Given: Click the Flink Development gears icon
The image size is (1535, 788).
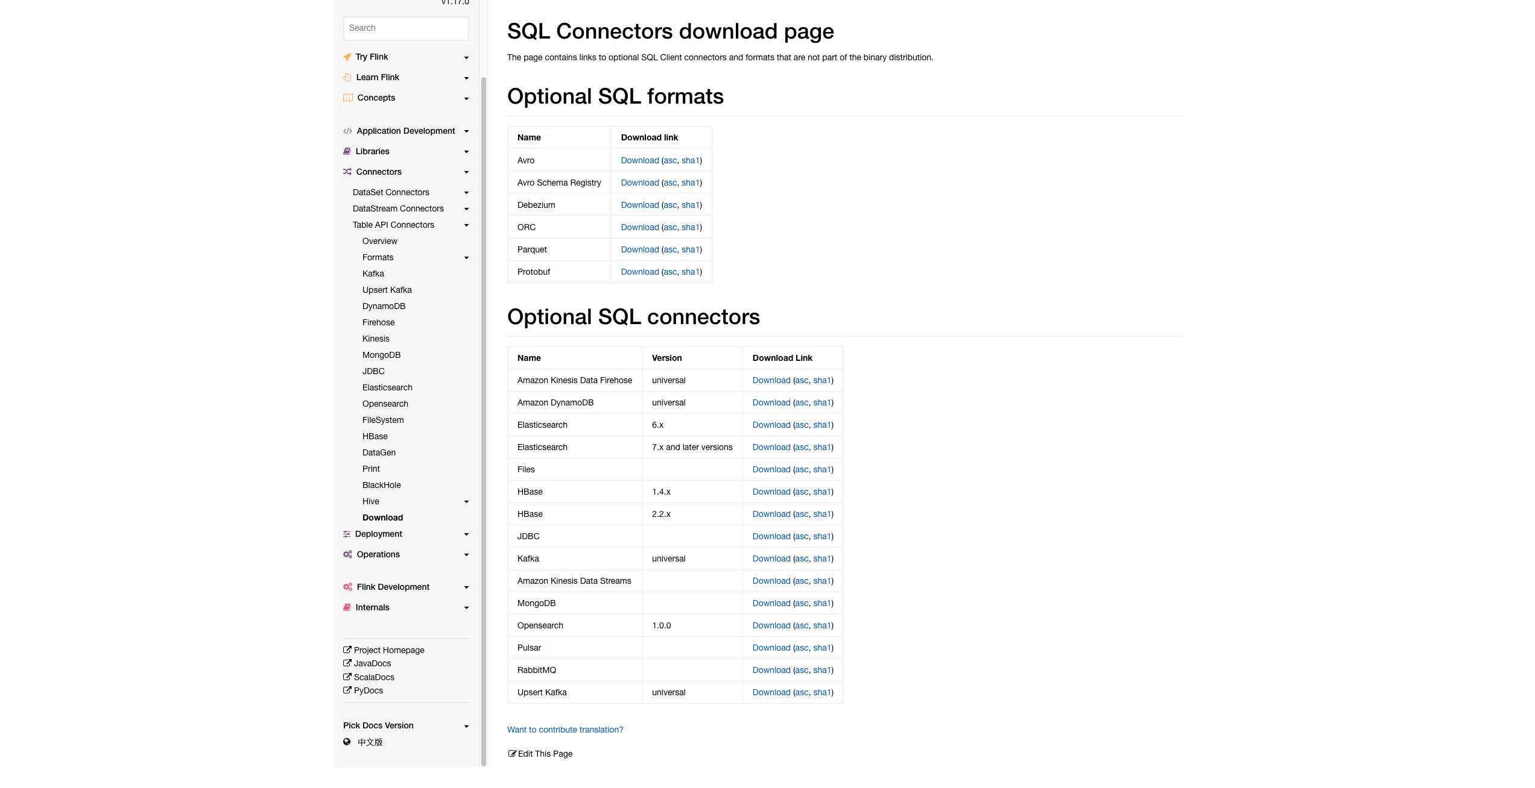Looking at the screenshot, I should [348, 587].
